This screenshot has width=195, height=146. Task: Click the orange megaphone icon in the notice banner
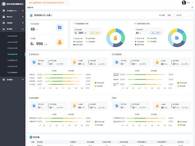point(30,3)
